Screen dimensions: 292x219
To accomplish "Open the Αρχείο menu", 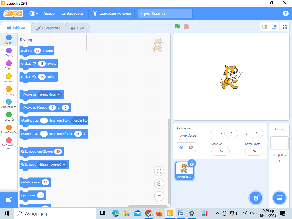I will pos(49,13).
